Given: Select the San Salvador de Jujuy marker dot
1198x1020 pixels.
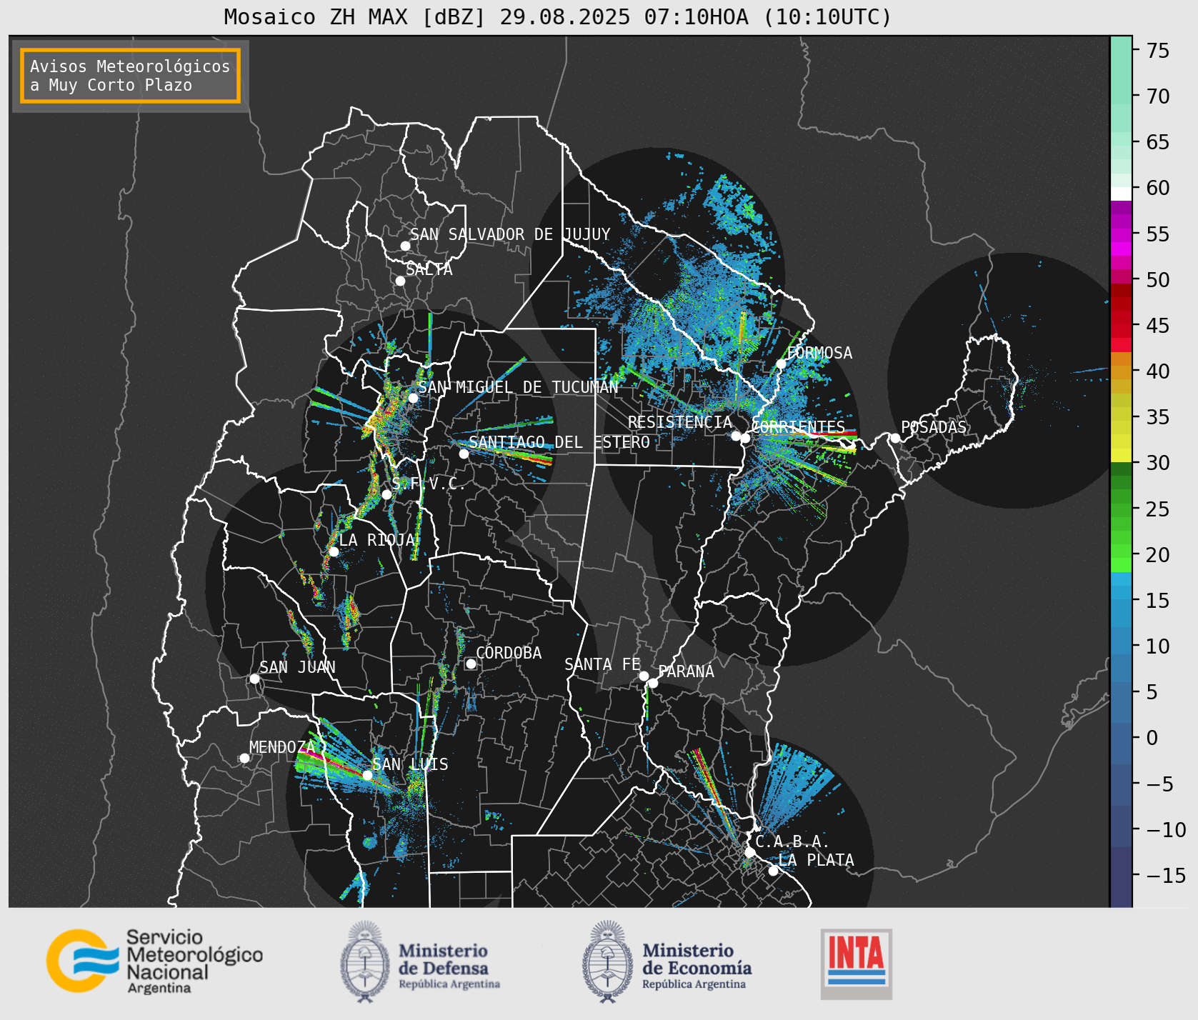Looking at the screenshot, I should pos(405,246).
